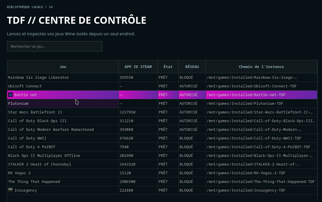The height and width of the screenshot is (202, 322).
Task: Select the Battle net row name
Action: click(25, 95)
